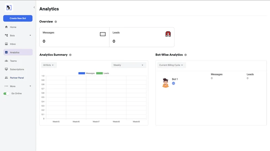Click the Analytics Summary info icon
270x151 pixels.
pos(70,55)
